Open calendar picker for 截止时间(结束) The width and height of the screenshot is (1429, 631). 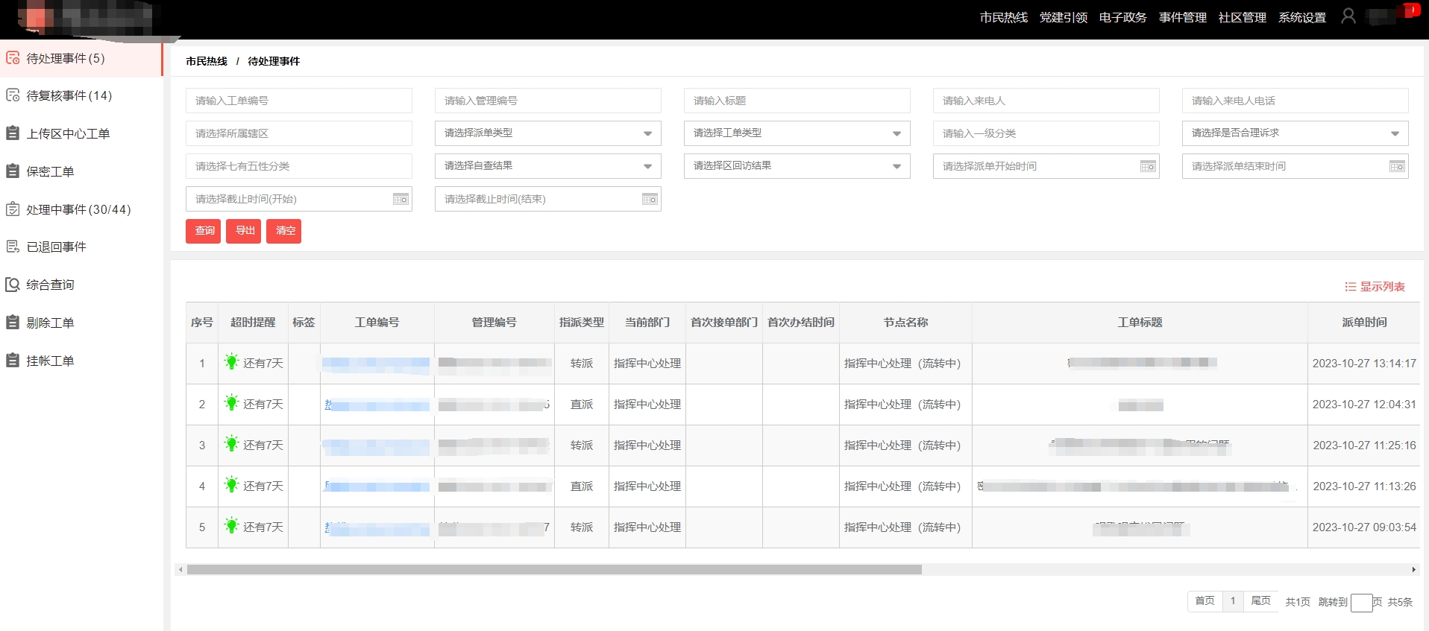[650, 200]
